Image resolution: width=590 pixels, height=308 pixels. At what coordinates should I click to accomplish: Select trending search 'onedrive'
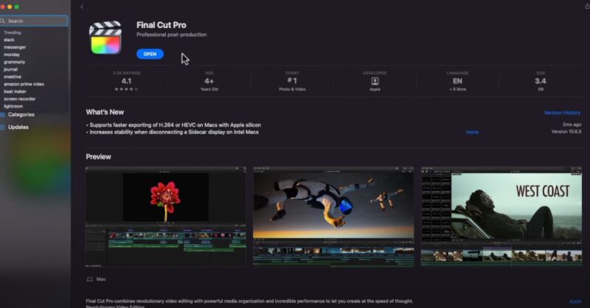pyautogui.click(x=13, y=77)
